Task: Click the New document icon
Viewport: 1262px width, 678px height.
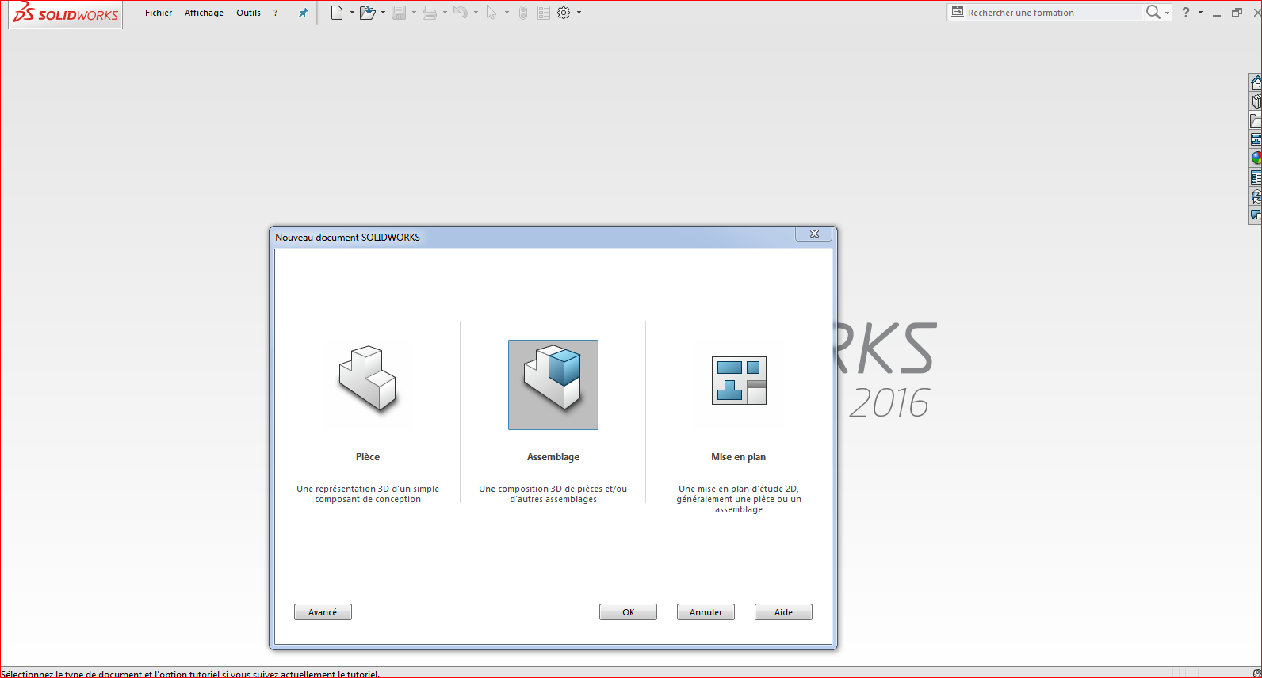Action: [x=337, y=13]
